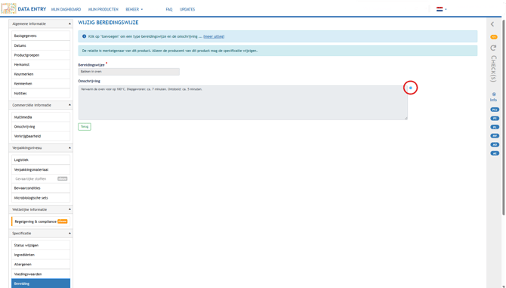Viewport: 506px width, 288px height.
Task: Open Datums in the sidebar
Action: [x=41, y=45]
